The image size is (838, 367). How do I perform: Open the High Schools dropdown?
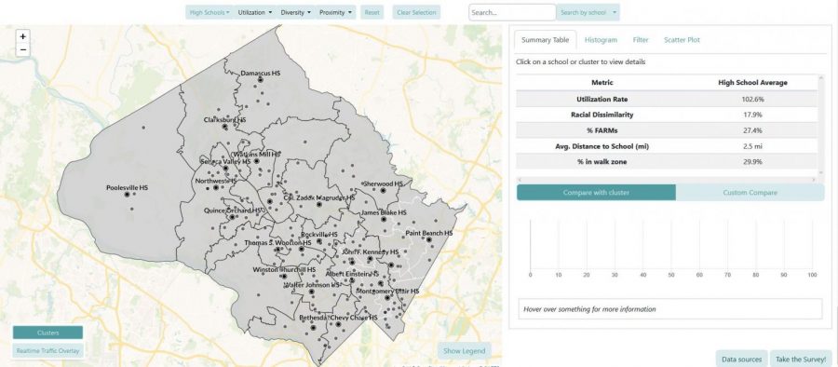(209, 12)
